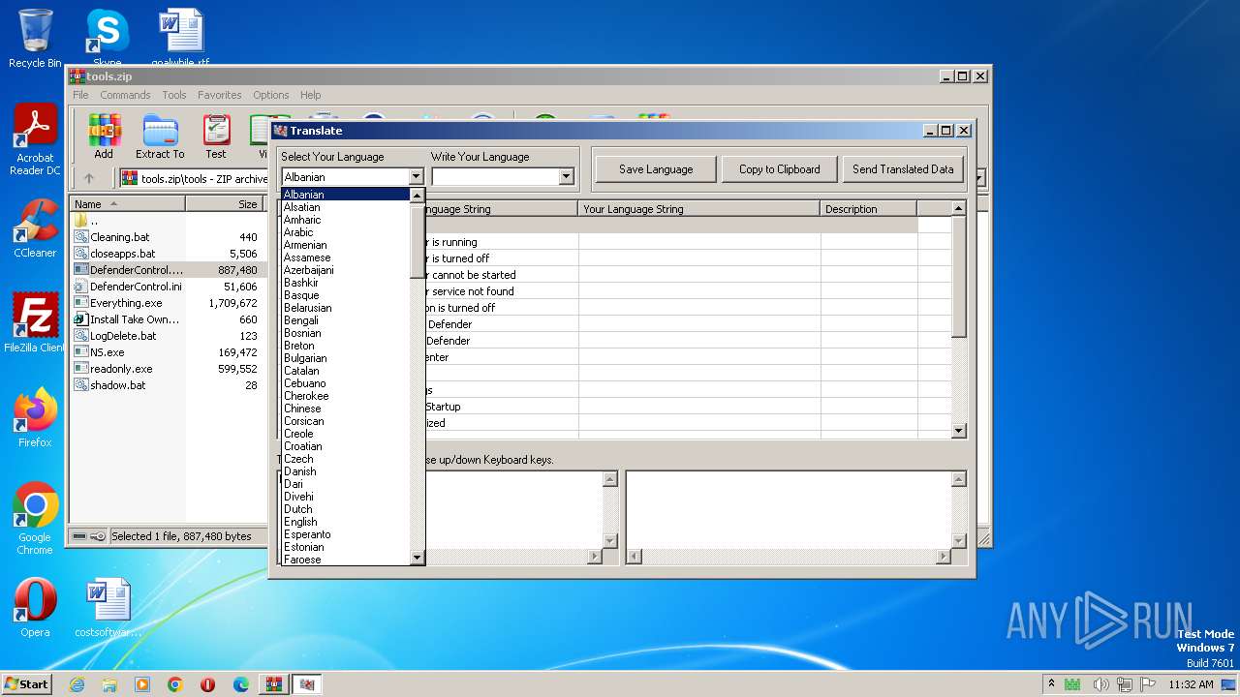This screenshot has height=697, width=1240.
Task: Select English in language list
Action: (346, 522)
